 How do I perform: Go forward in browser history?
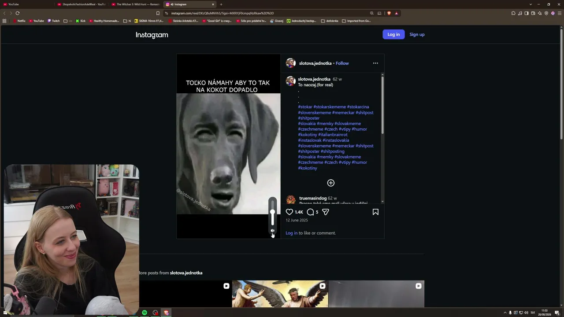click(x=11, y=13)
